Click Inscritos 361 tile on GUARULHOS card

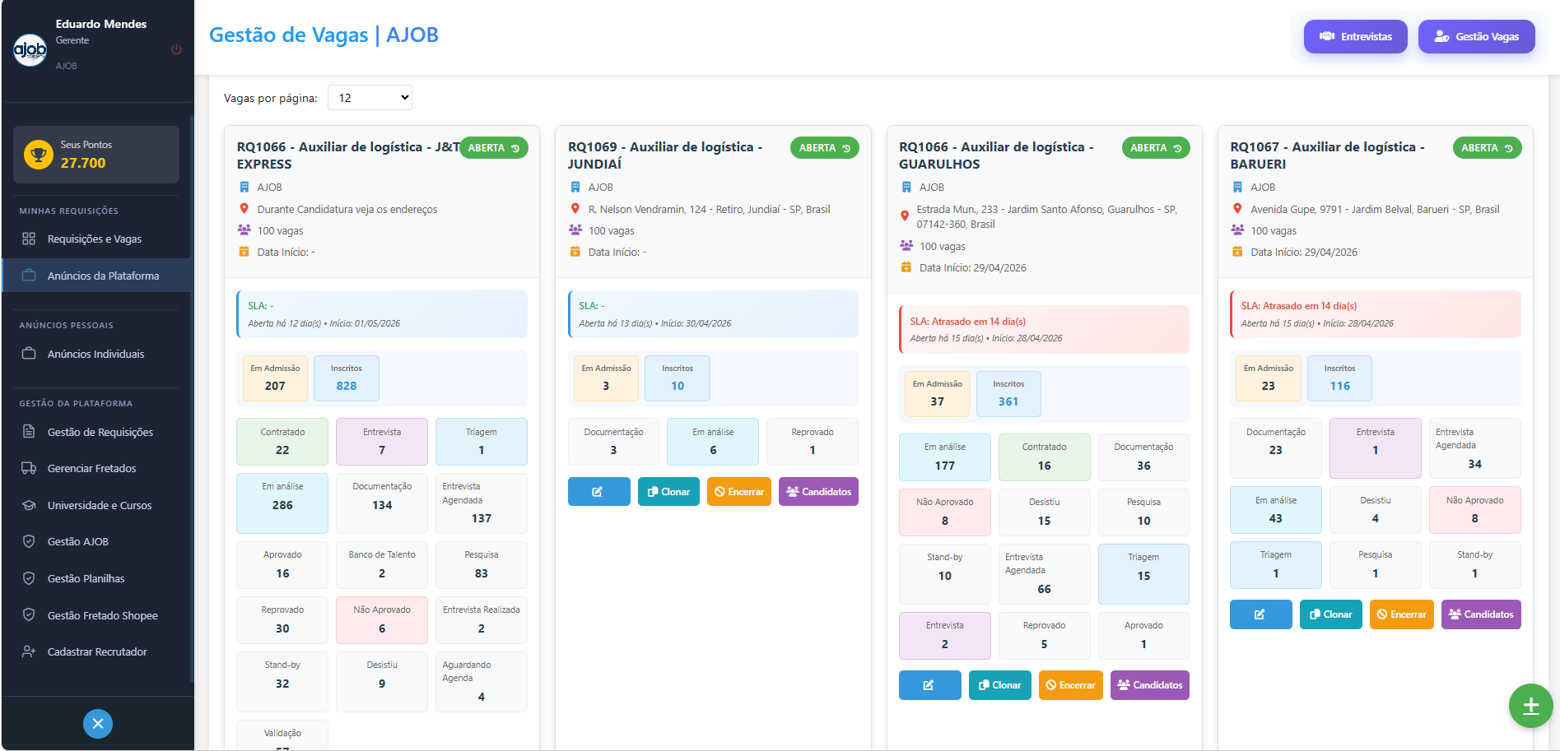pos(1008,394)
